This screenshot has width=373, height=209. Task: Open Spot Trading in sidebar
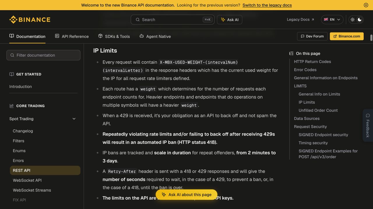coord(21,119)
